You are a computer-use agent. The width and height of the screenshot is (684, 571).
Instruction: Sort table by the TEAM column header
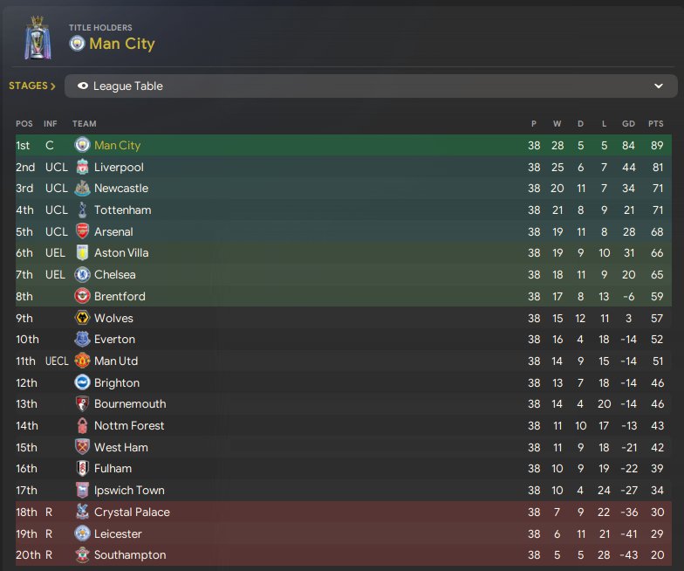pyautogui.click(x=84, y=124)
